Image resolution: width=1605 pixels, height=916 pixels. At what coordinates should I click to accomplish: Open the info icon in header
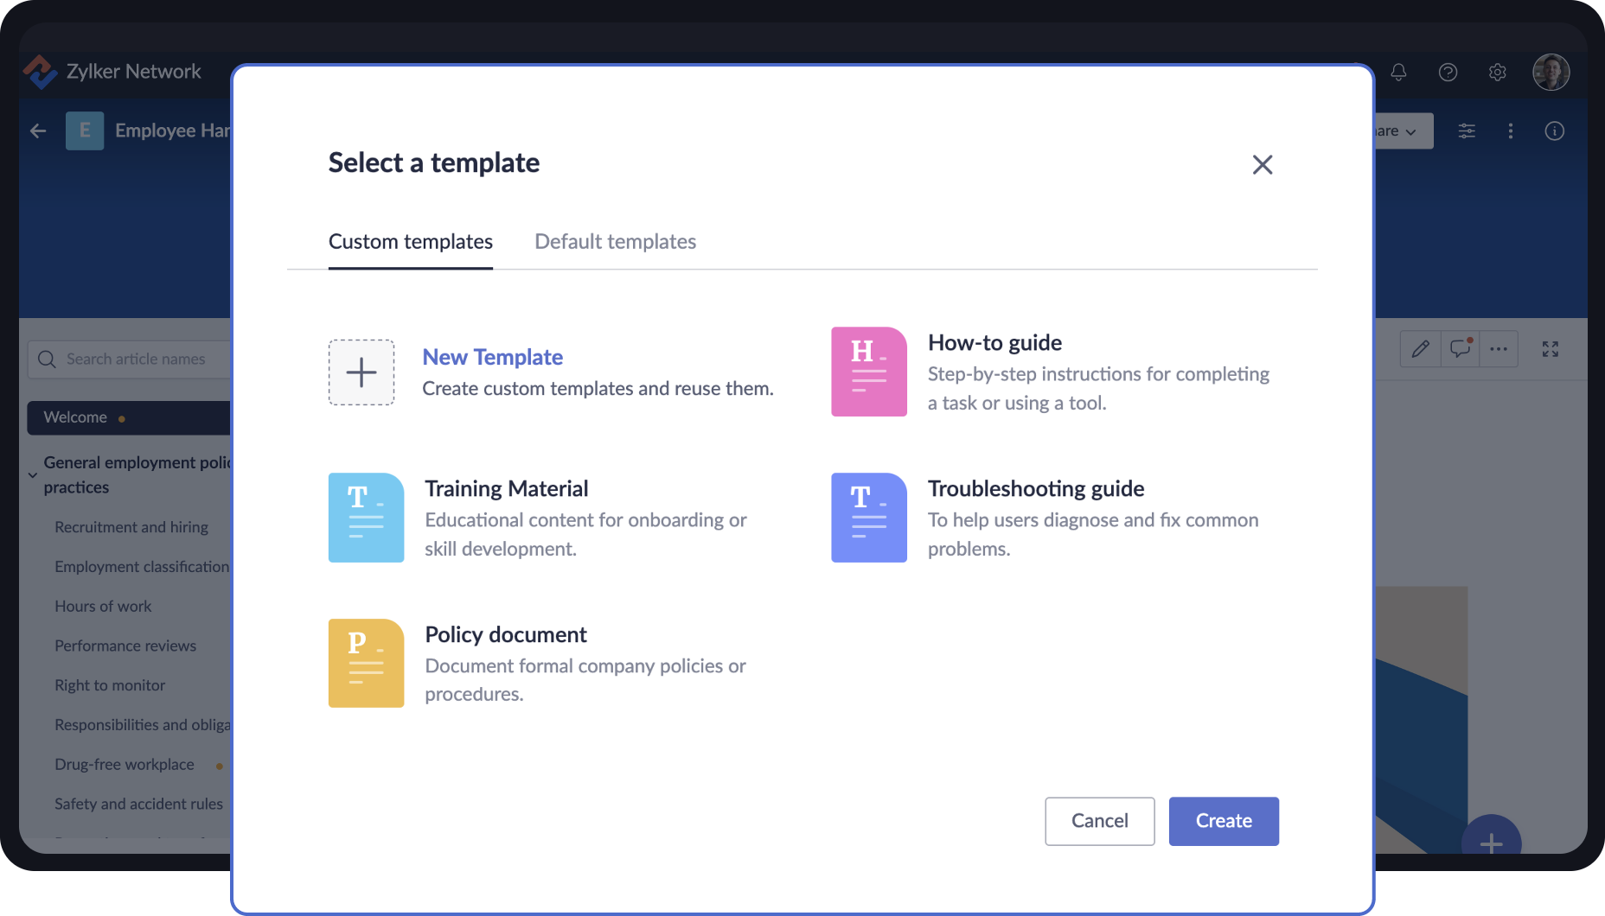point(1554,131)
